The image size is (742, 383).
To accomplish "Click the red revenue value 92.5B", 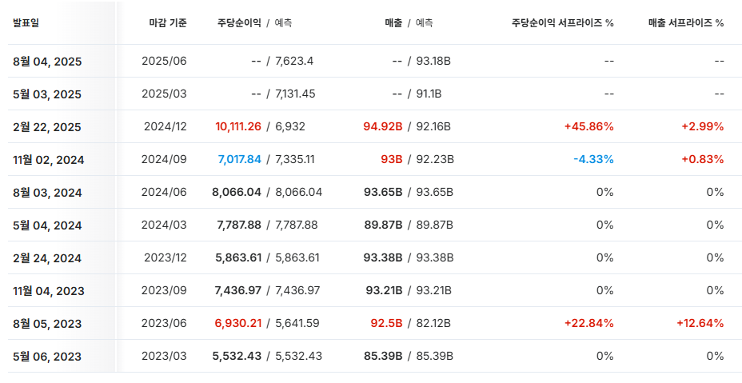I will (387, 323).
